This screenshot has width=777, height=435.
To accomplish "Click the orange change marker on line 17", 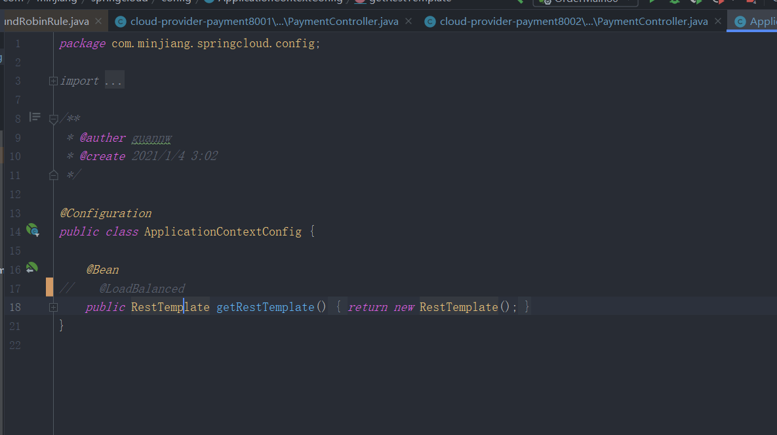I will point(50,287).
